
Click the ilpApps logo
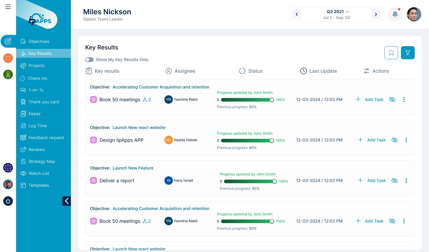40,20
